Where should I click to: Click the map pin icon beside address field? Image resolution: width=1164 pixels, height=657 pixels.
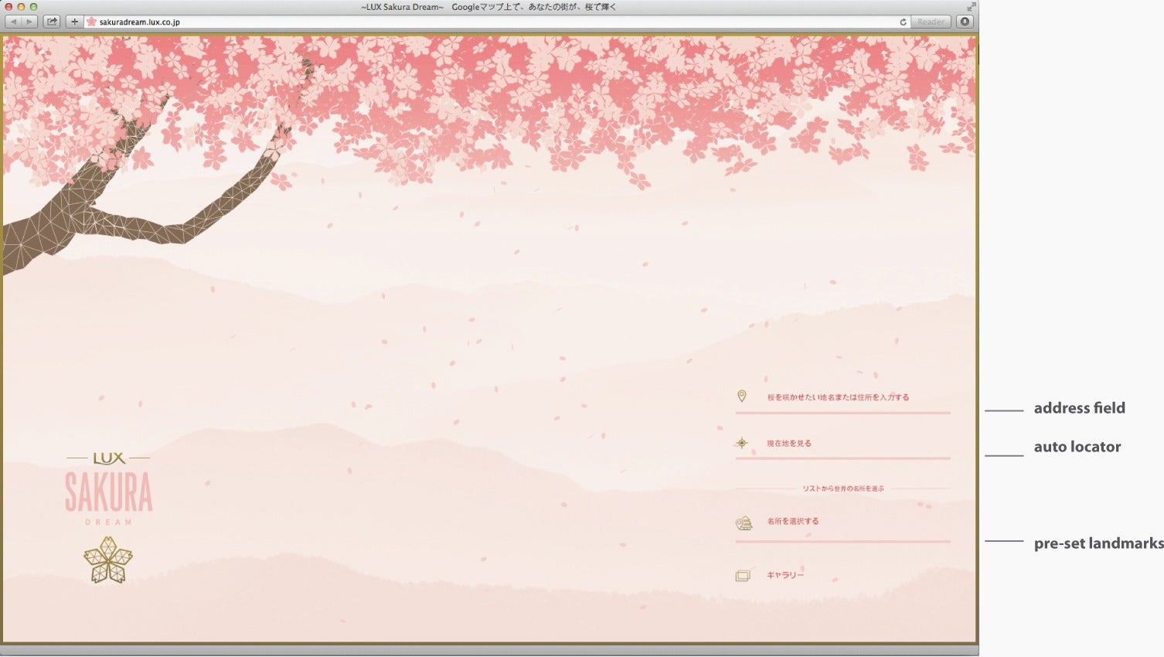coord(741,397)
